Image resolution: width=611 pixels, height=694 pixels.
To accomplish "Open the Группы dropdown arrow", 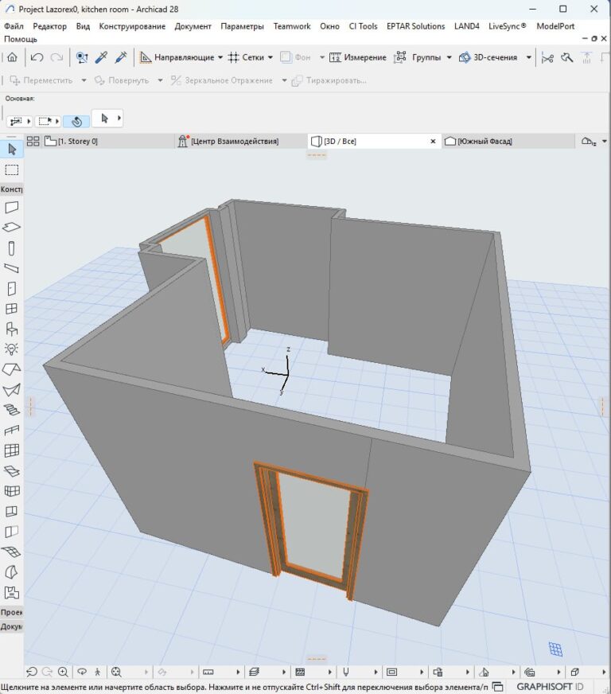I will coord(449,57).
